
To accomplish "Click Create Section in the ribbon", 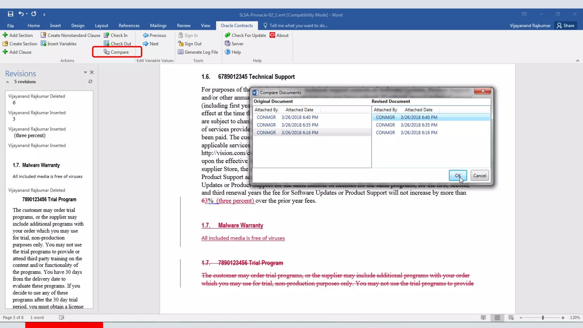I will coord(20,44).
